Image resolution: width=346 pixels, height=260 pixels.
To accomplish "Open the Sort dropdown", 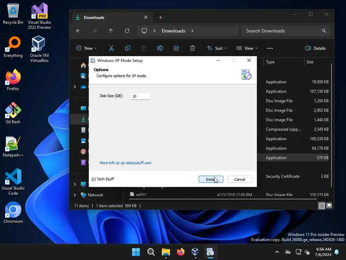I will click(217, 48).
